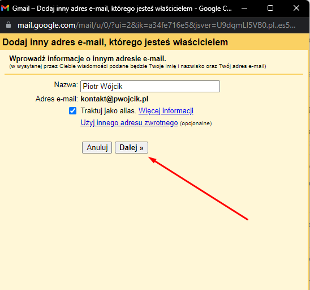Uncheck the Traktuj jako alias checkbox
310x290 pixels.
[x=72, y=110]
